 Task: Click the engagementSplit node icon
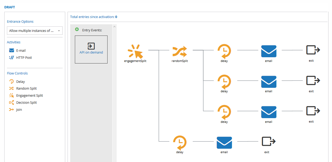(136, 51)
